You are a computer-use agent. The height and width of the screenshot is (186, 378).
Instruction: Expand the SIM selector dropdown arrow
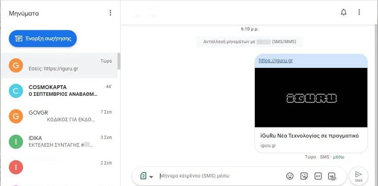(x=151, y=177)
